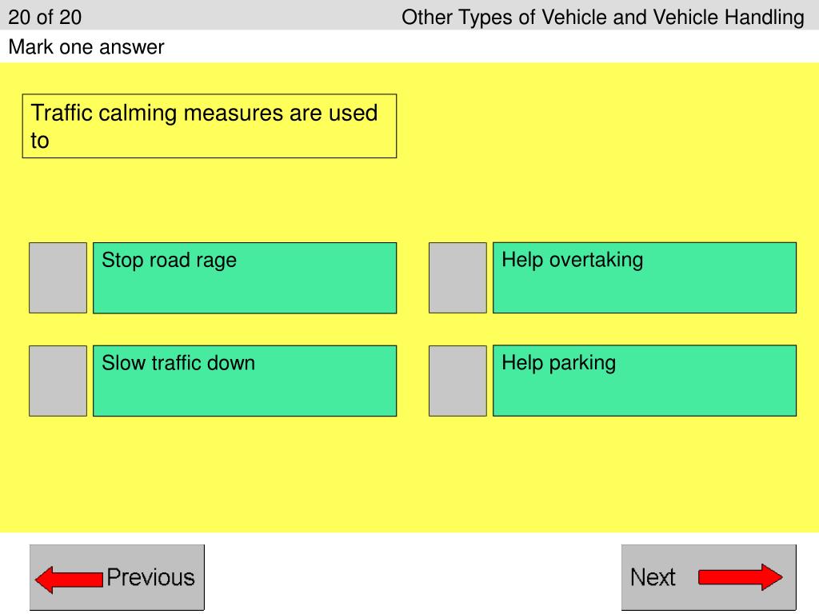
Task: Tick the checkbox beside Help parking
Action: point(457,381)
